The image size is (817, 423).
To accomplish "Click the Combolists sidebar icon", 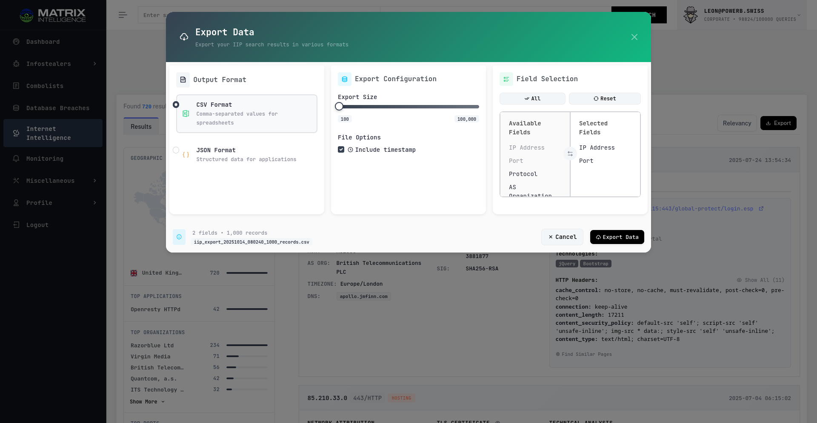I will click(16, 86).
